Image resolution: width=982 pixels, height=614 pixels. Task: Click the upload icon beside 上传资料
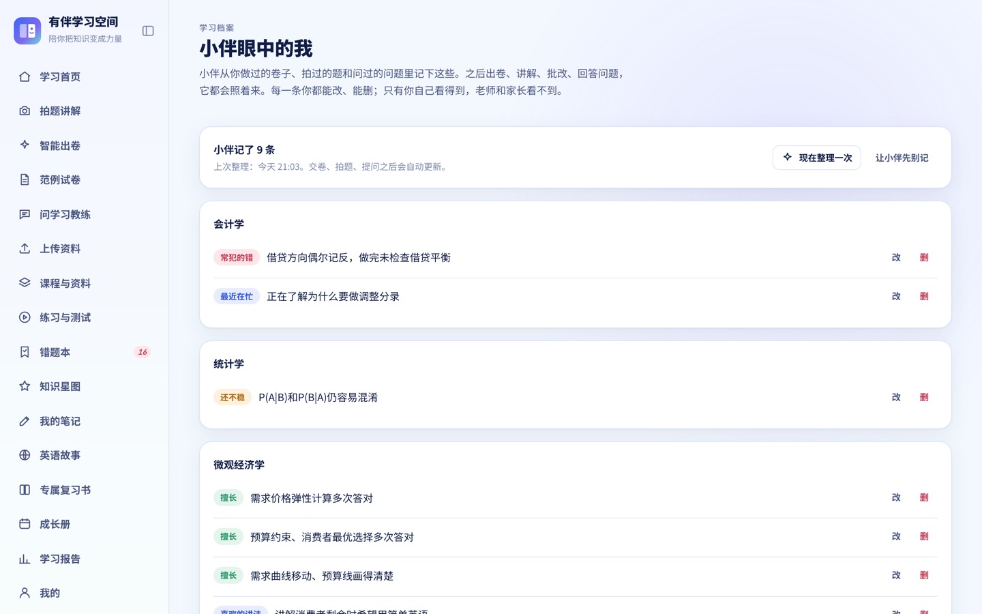coord(25,248)
